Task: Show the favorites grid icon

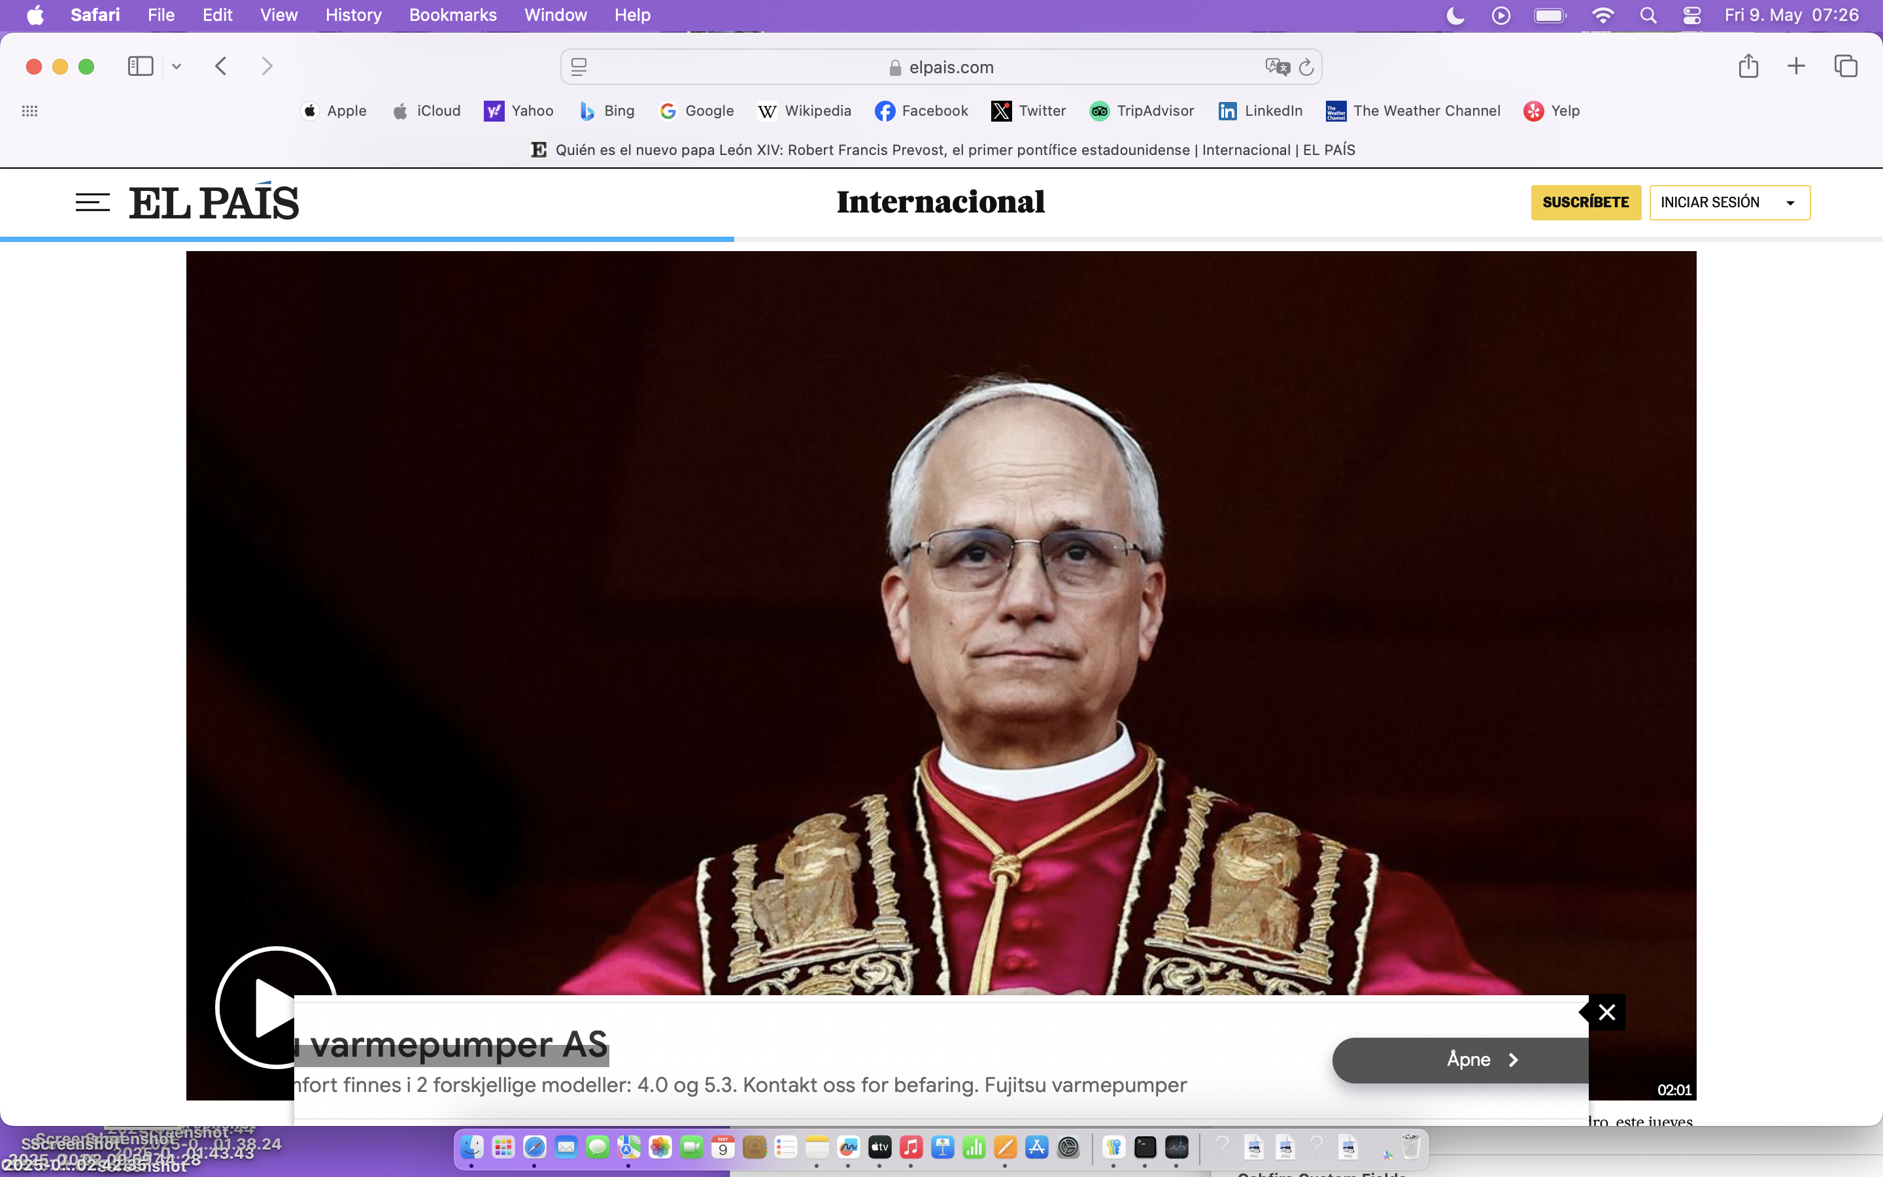Action: (x=29, y=111)
